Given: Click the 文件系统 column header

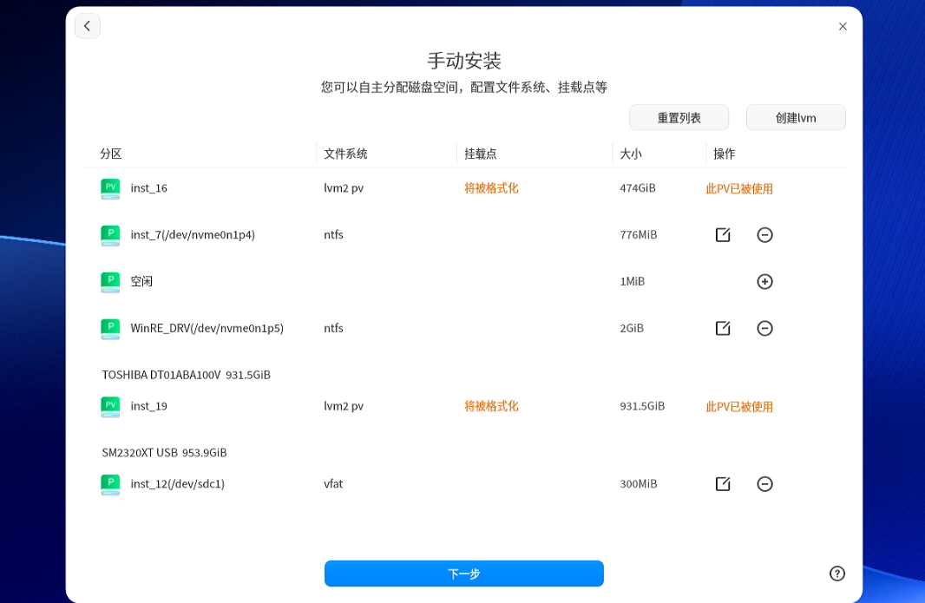Looking at the screenshot, I should pyautogui.click(x=345, y=154).
